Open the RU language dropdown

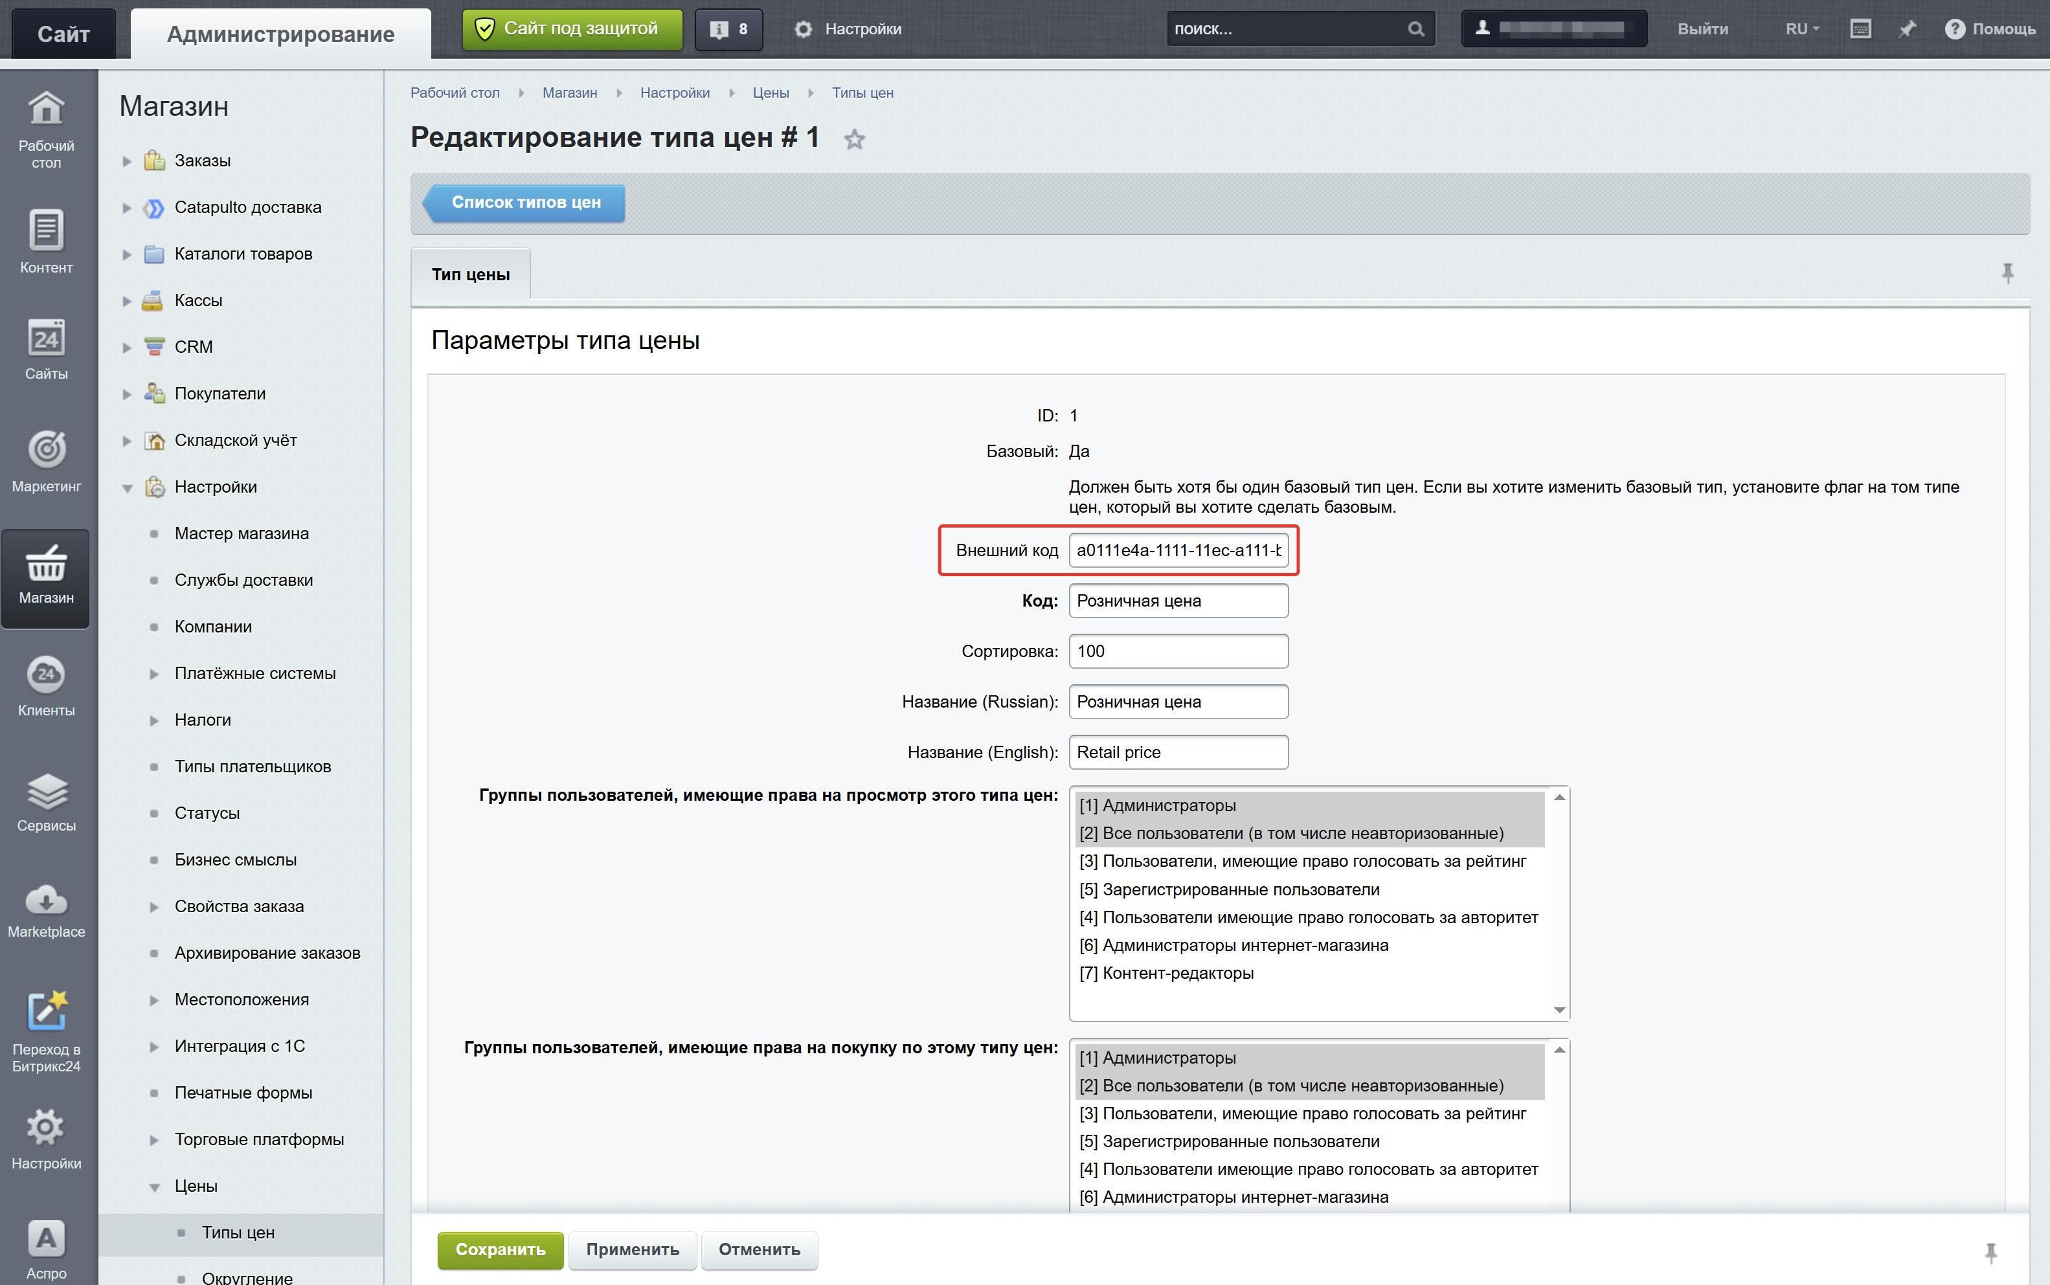[x=1802, y=29]
